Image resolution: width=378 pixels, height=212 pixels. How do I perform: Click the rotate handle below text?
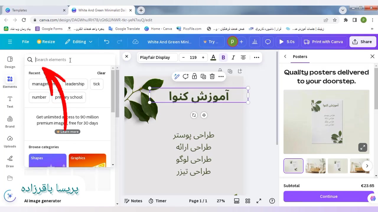click(194, 115)
